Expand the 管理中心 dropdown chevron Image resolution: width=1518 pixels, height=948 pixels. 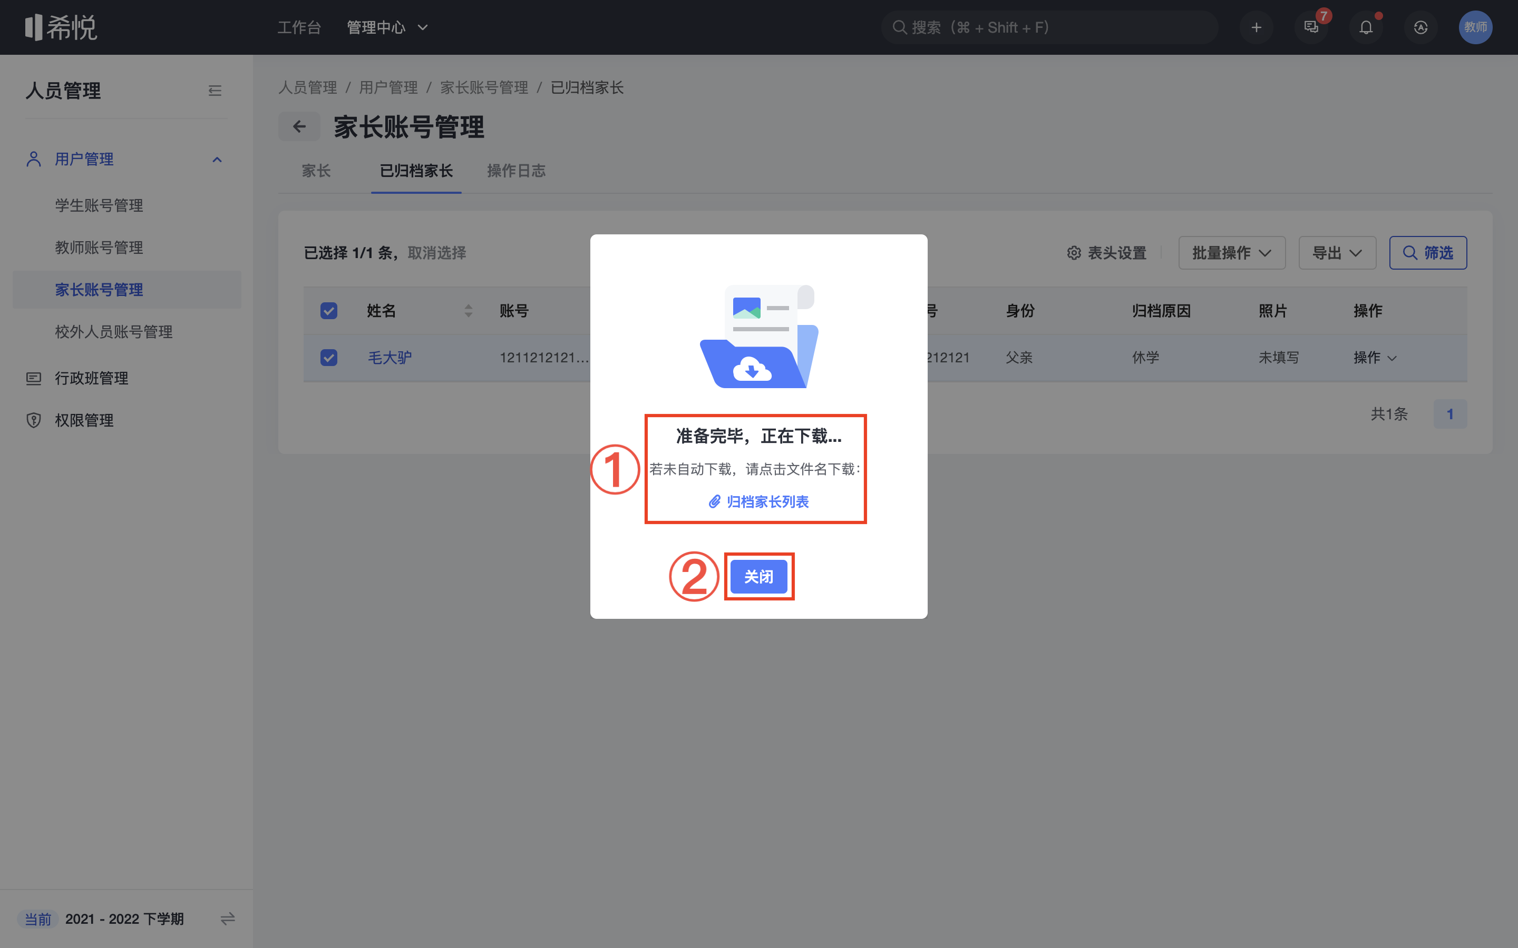(x=423, y=27)
